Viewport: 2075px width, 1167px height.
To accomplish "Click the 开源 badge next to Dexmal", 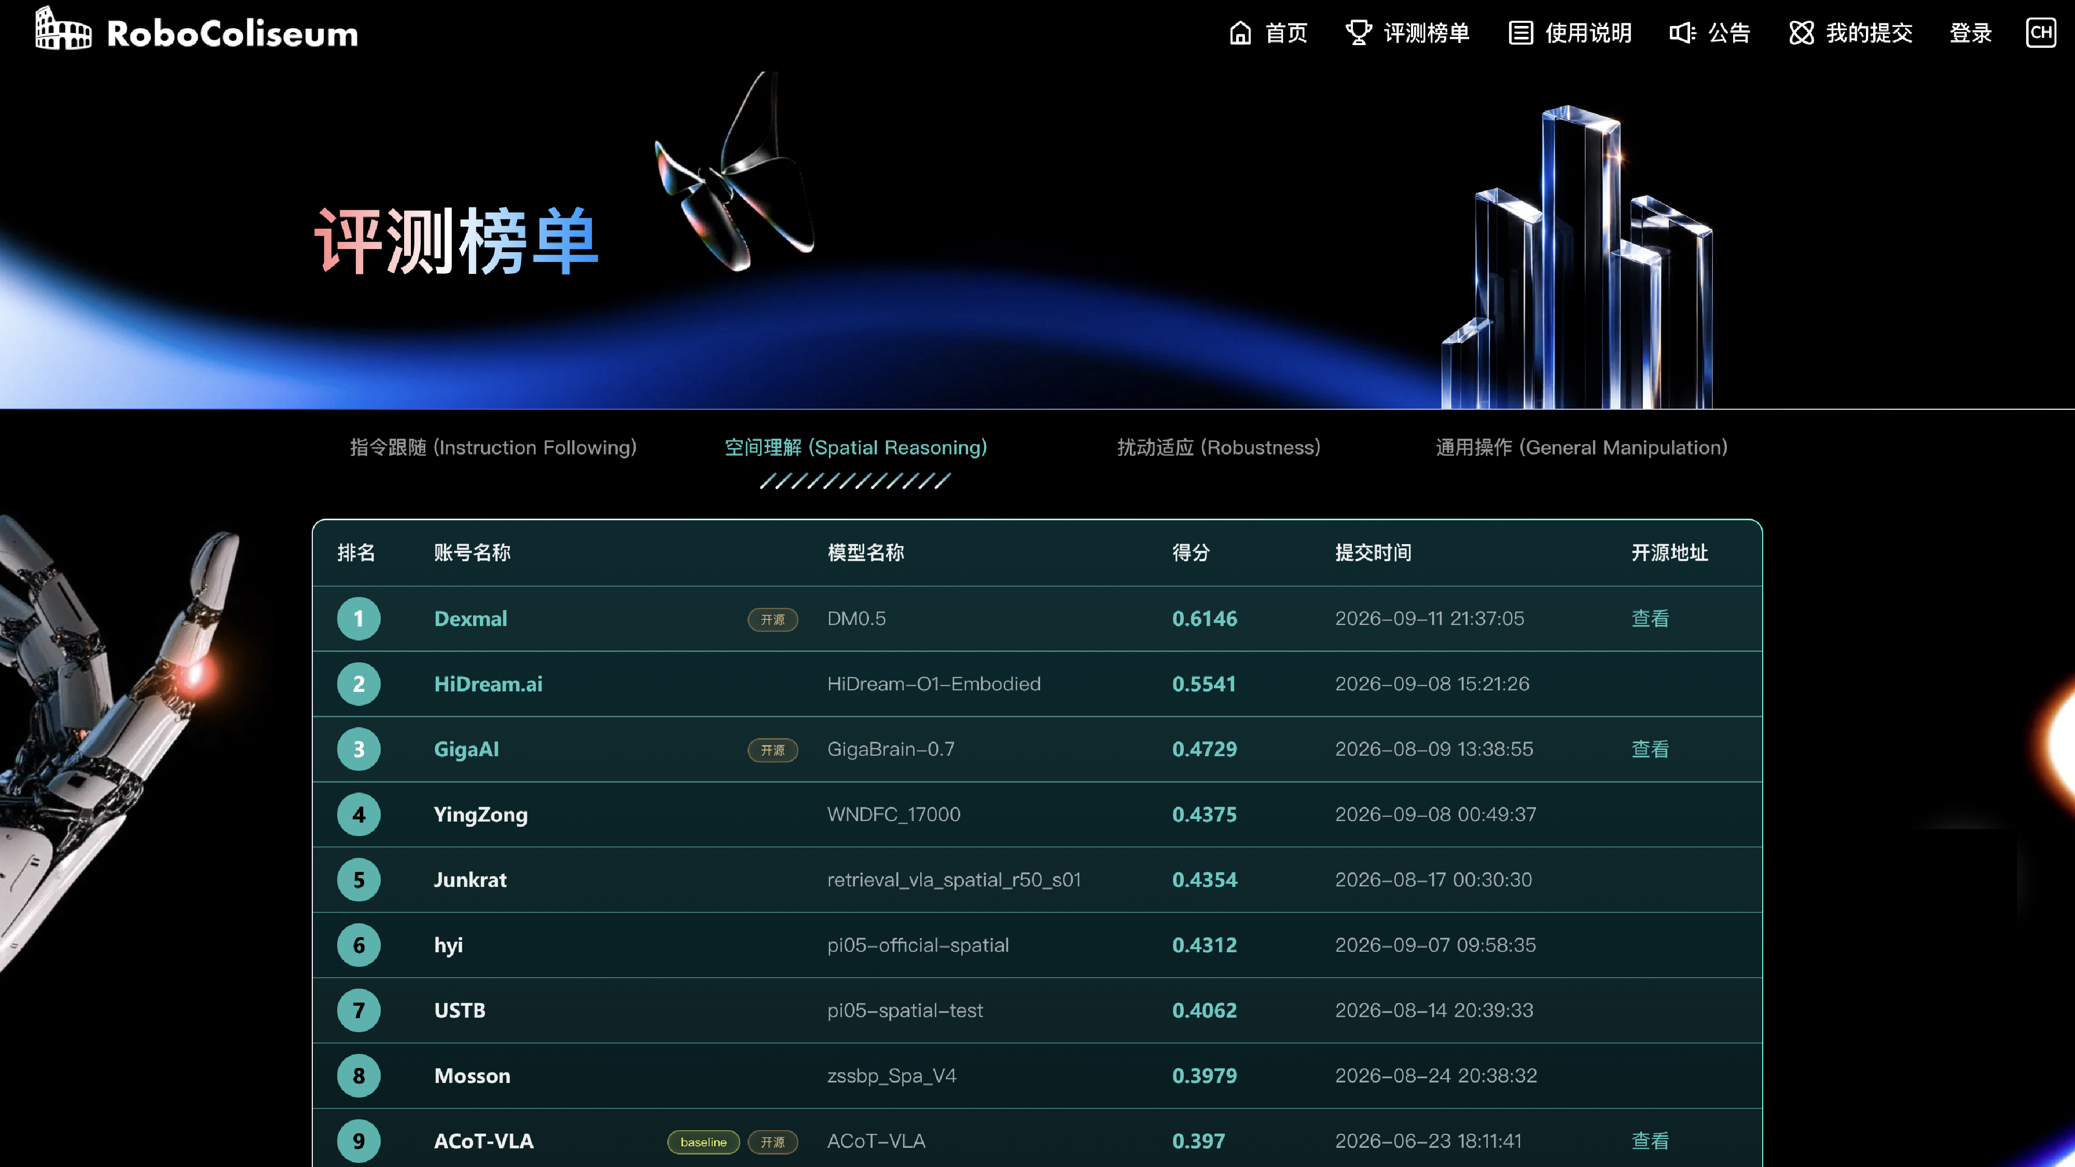I will [772, 619].
